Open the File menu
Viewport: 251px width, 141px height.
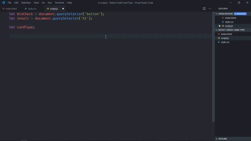click(9, 3)
